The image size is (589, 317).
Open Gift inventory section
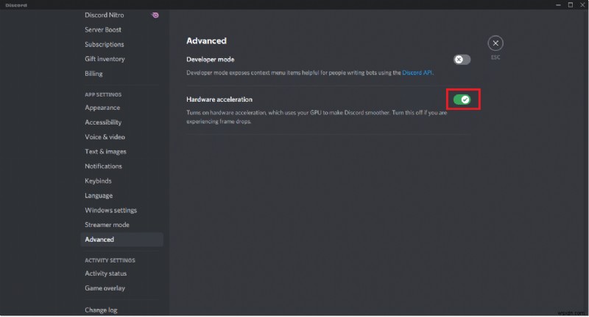pyautogui.click(x=105, y=59)
